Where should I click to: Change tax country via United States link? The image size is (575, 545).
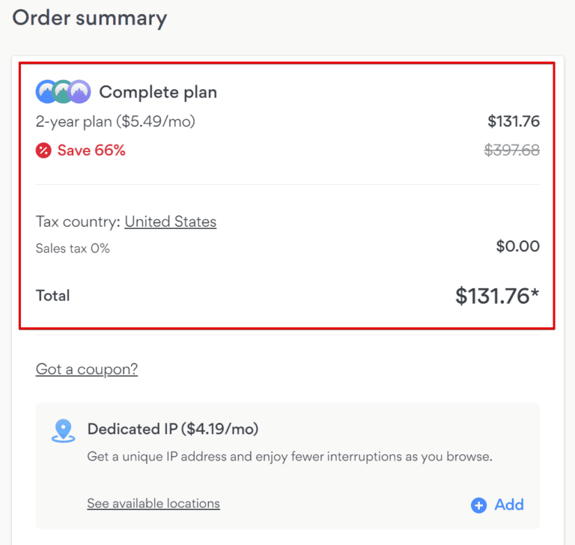pos(170,222)
